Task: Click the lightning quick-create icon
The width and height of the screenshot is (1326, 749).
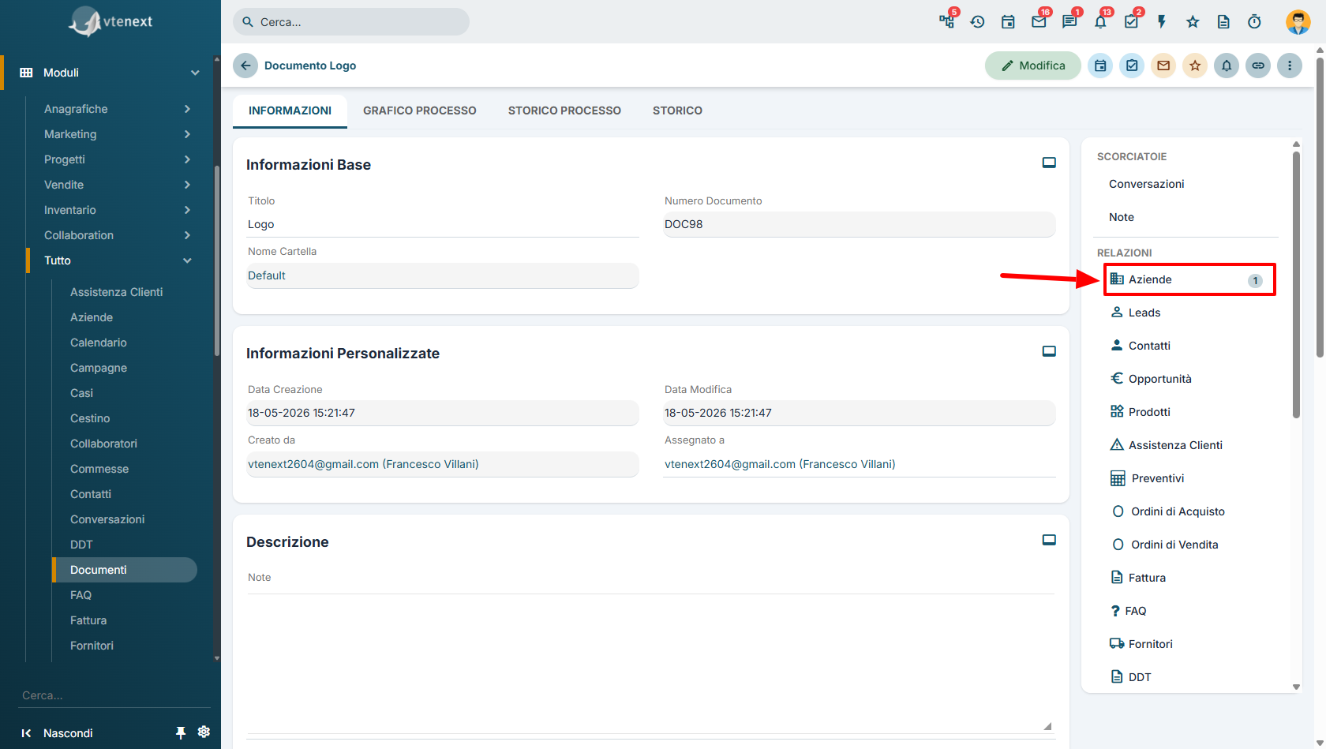Action: pos(1162,22)
